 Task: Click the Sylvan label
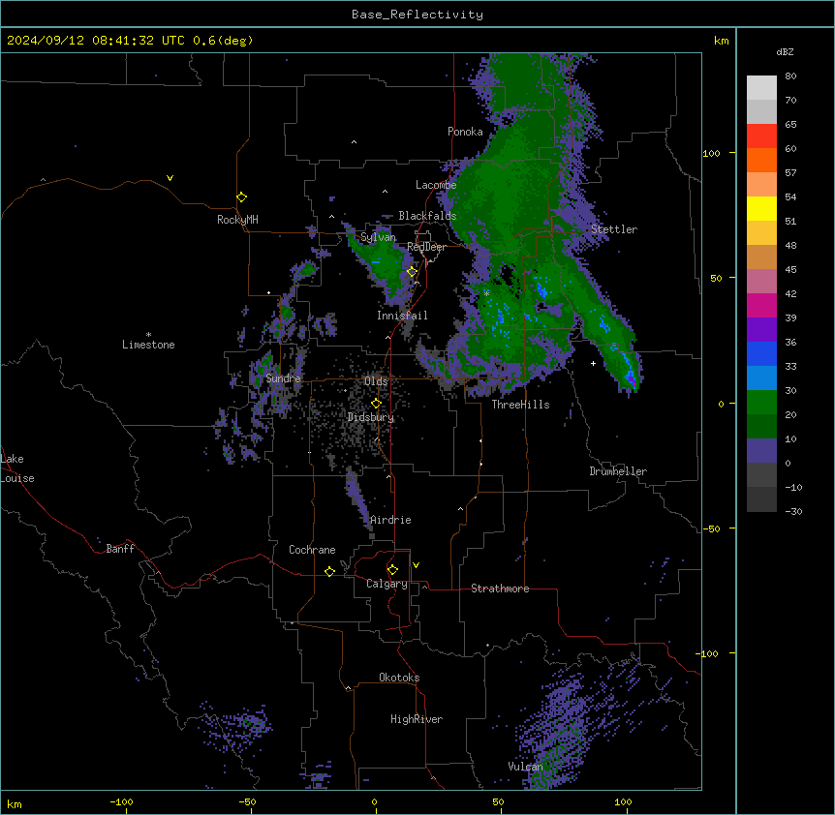(x=378, y=237)
